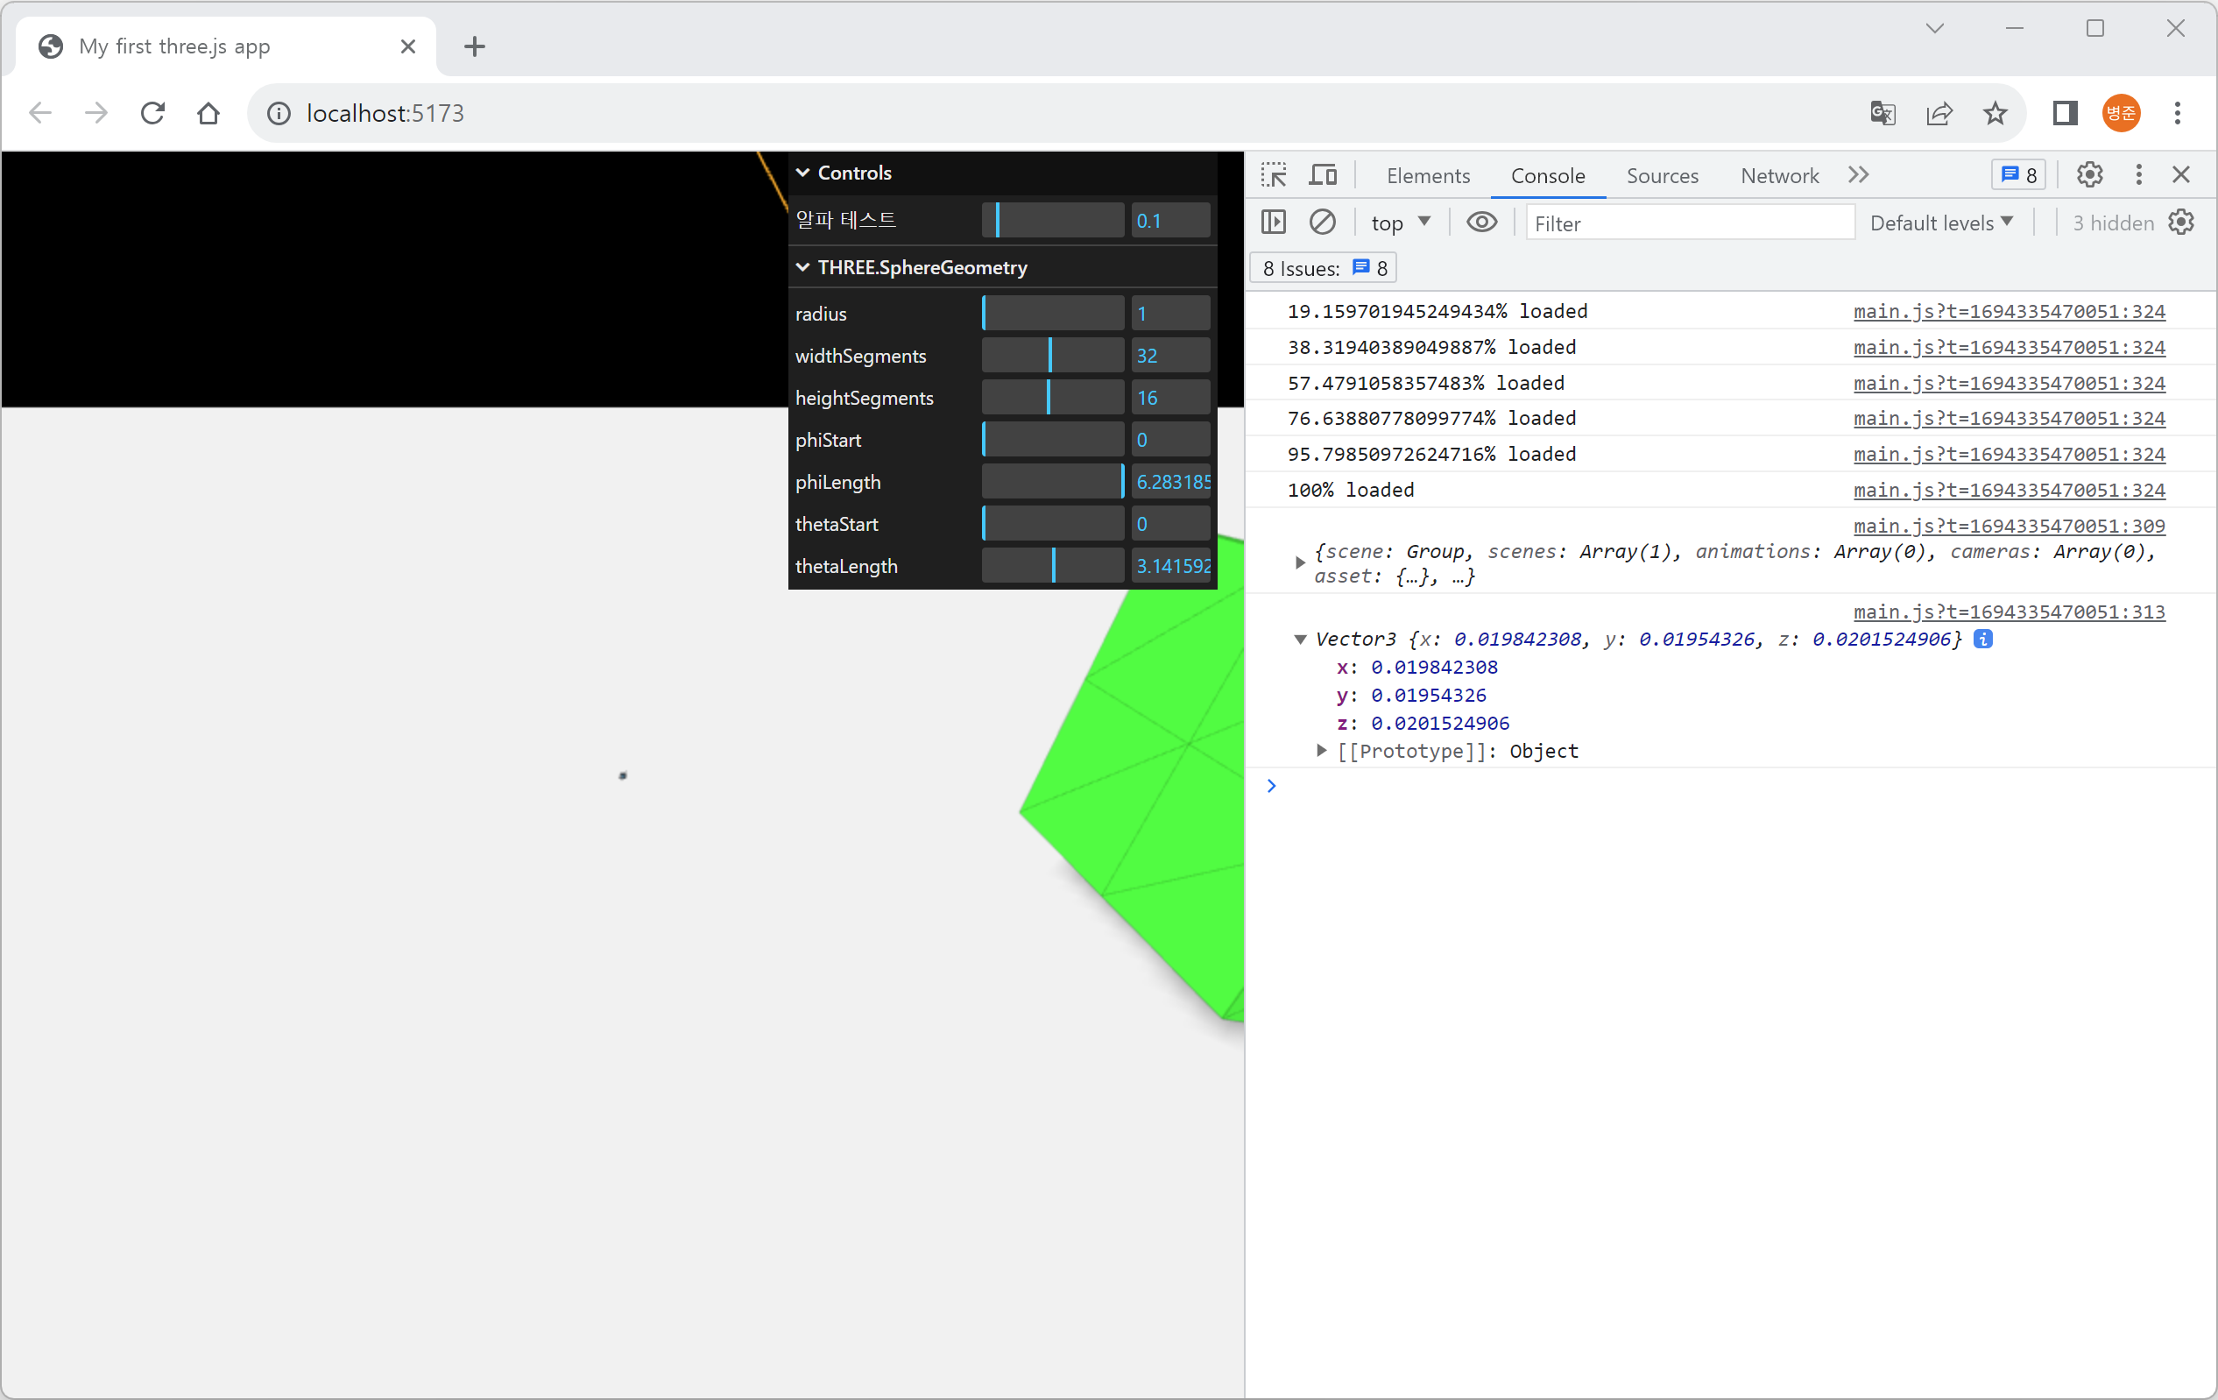Click the inspect element picker icon
Image resolution: width=2218 pixels, height=1400 pixels.
pos(1274,175)
